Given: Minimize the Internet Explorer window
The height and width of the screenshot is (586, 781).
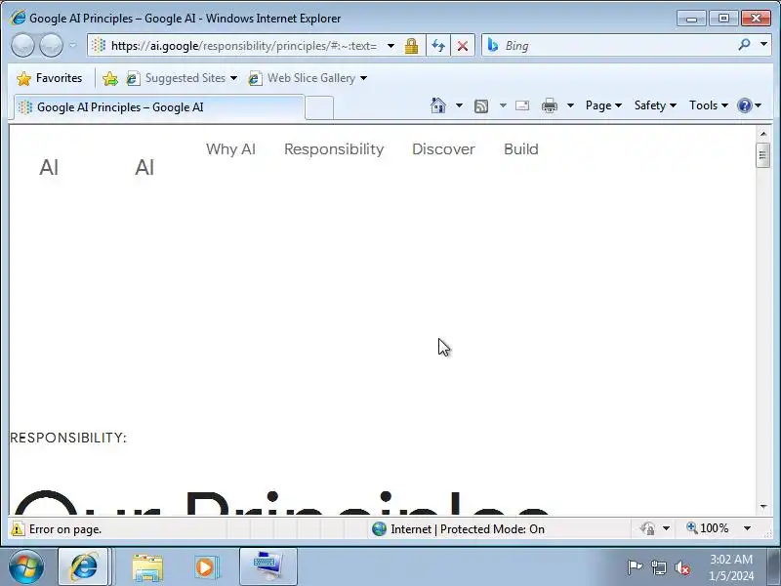Looking at the screenshot, I should coord(691,19).
